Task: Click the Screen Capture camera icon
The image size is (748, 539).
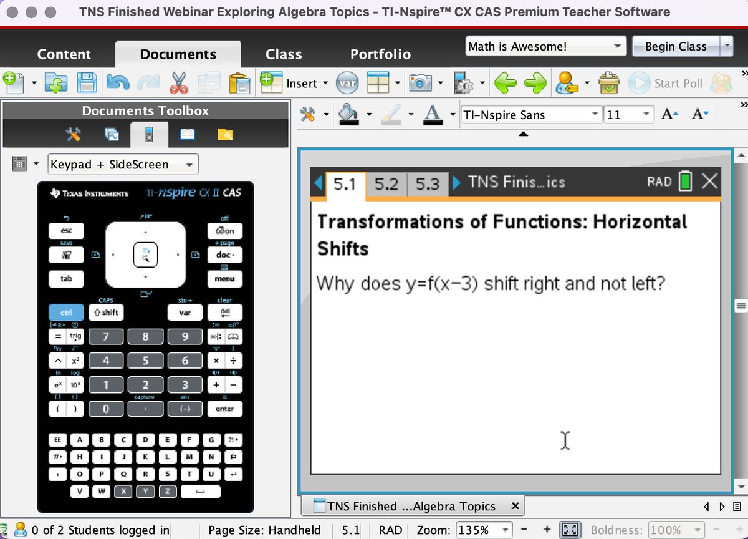Action: pyautogui.click(x=421, y=83)
